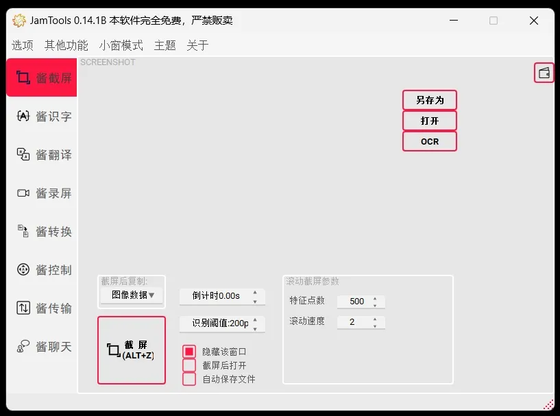Screen dimensions: 560x416
Task: Enable the 自动保存文件 checkbox
Action: click(189, 379)
